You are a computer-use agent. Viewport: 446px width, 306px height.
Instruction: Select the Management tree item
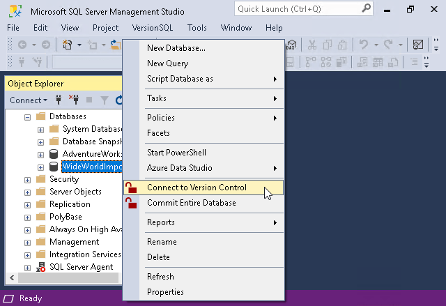click(75, 242)
